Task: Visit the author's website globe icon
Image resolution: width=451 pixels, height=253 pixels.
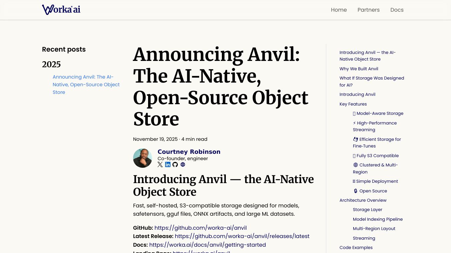Action: coord(183,164)
